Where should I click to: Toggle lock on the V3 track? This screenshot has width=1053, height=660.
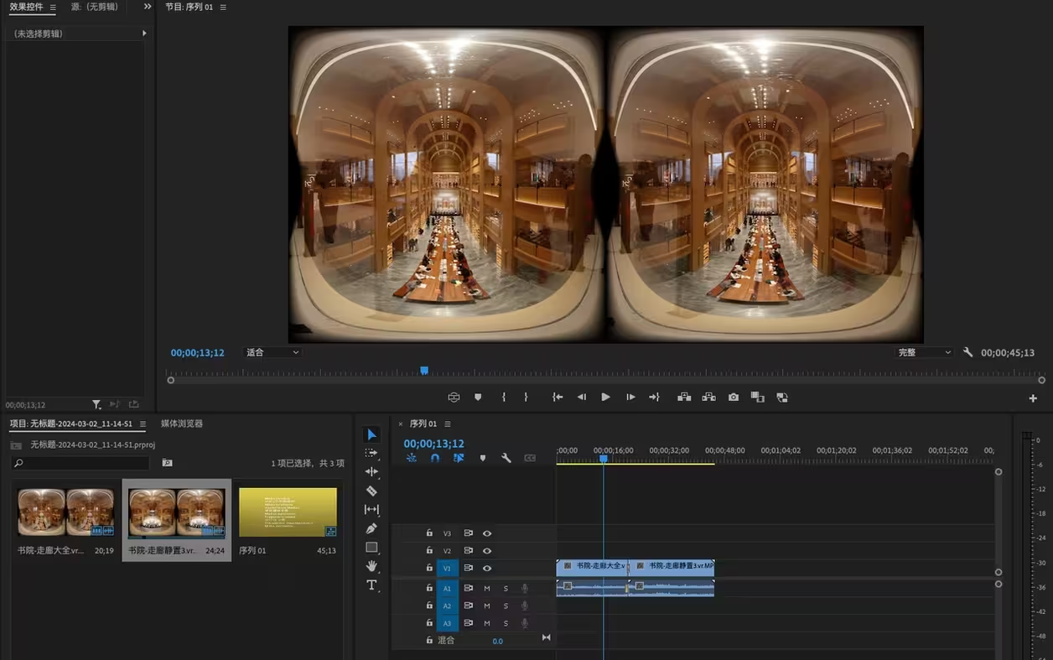pos(429,533)
